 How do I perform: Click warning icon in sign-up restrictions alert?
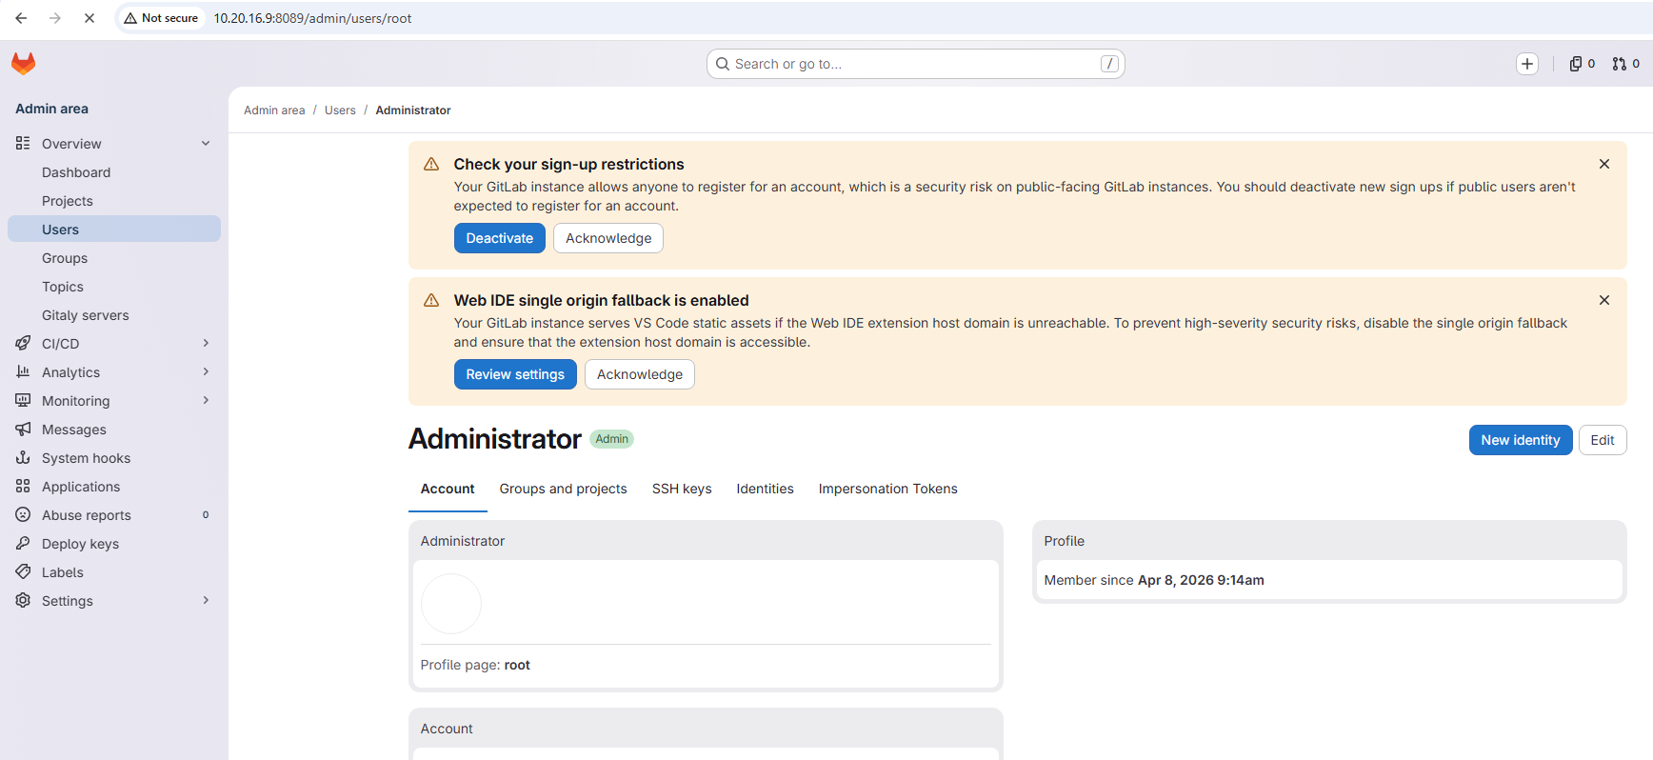tap(431, 164)
